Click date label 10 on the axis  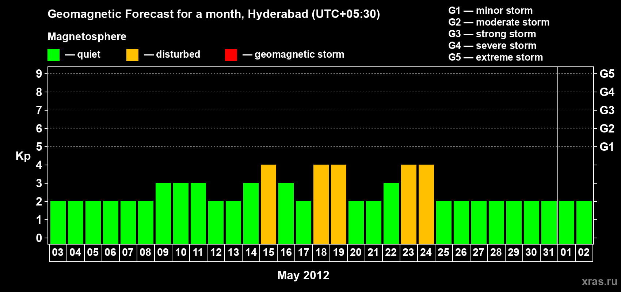coord(180,252)
